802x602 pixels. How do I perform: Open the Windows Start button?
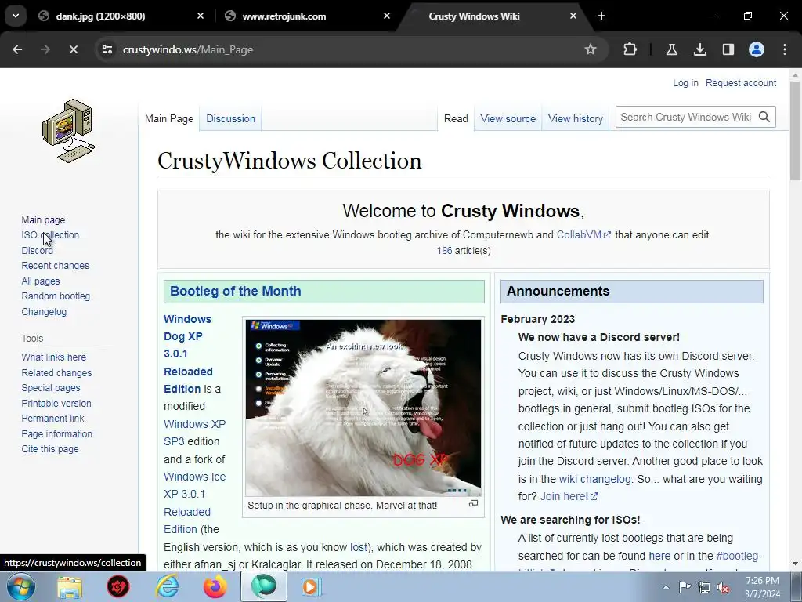click(x=21, y=586)
